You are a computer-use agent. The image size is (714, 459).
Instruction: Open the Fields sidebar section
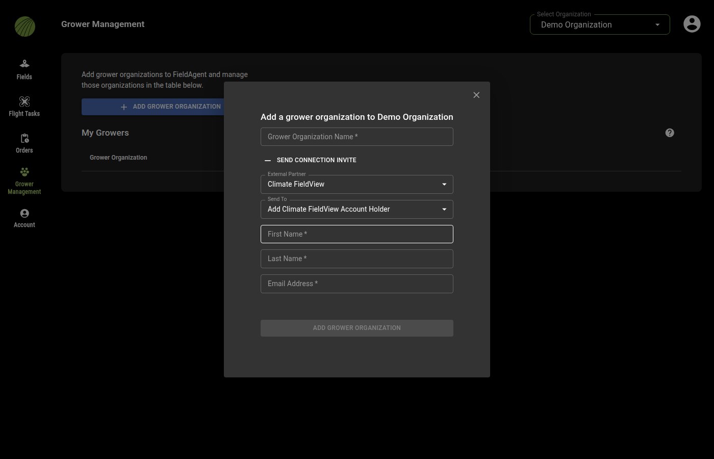24,70
